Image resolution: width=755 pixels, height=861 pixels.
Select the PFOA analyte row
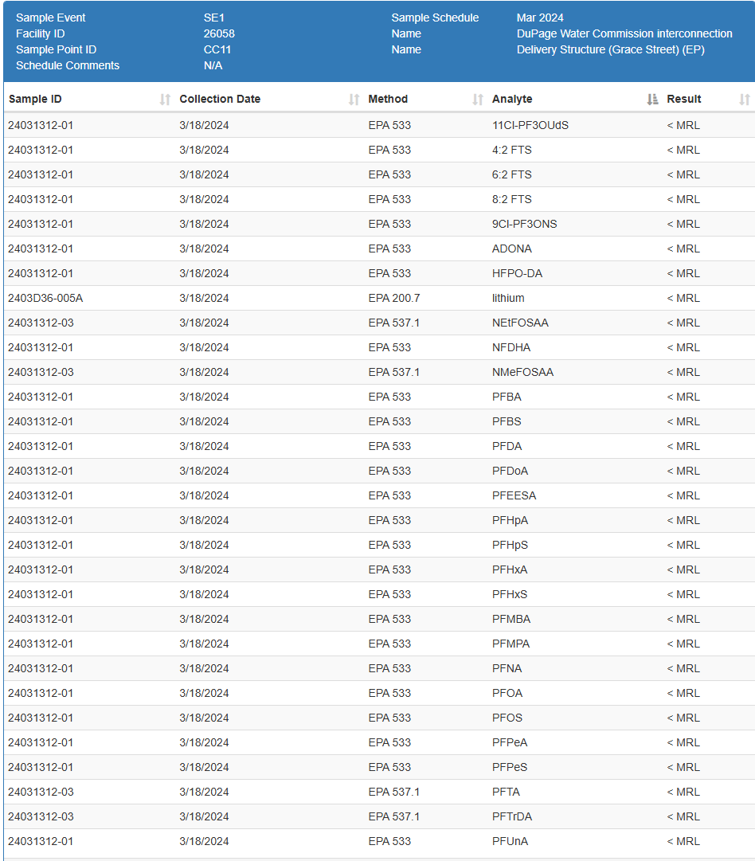[x=507, y=693]
